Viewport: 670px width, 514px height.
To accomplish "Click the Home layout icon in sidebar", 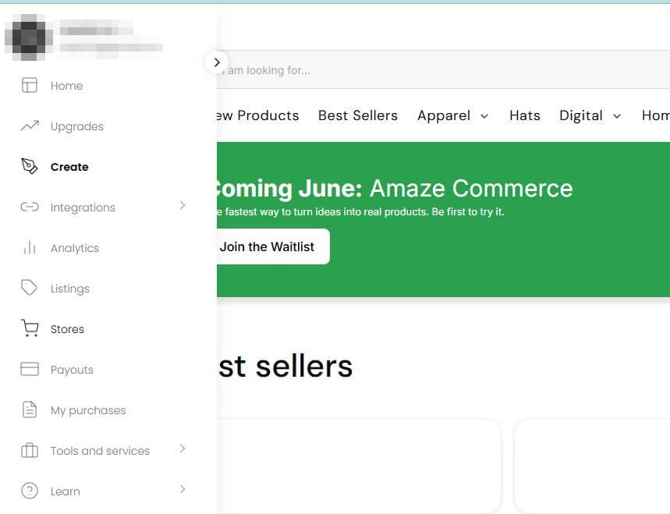I will click(30, 85).
